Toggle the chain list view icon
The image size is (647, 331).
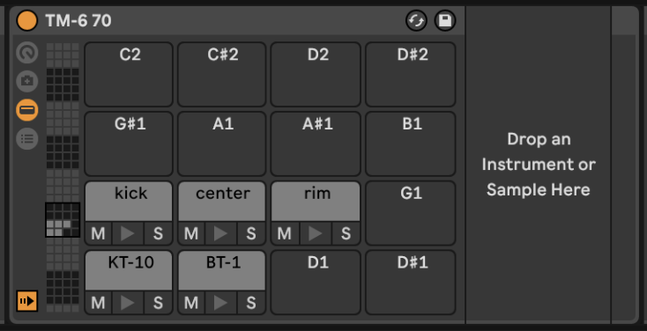(27, 139)
